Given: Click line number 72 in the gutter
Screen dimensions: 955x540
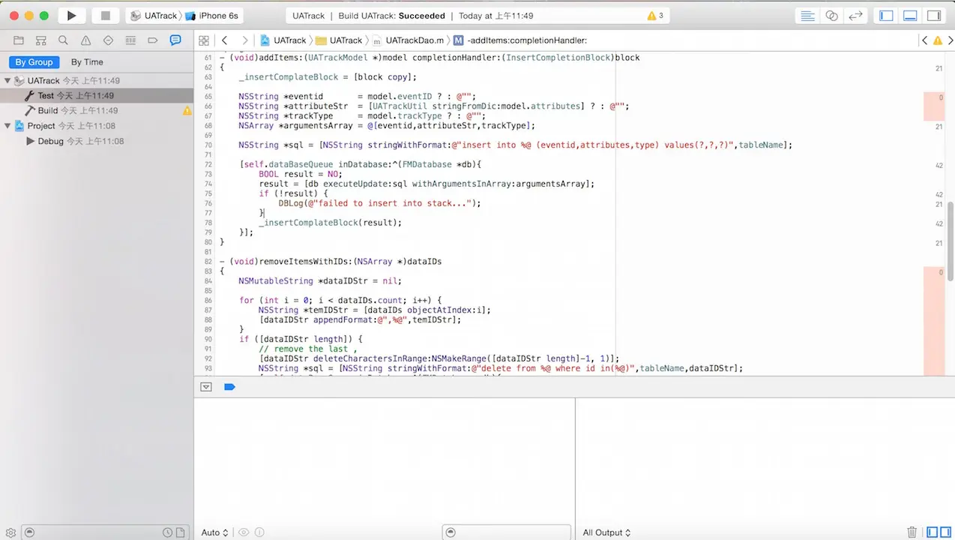Looking at the screenshot, I should pos(208,164).
